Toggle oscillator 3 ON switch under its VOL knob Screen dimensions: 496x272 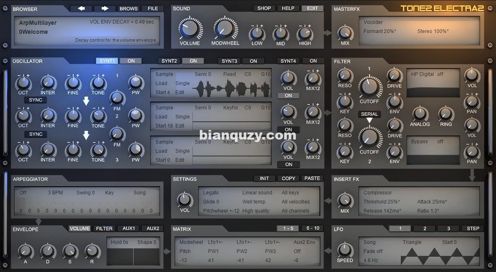click(x=288, y=164)
